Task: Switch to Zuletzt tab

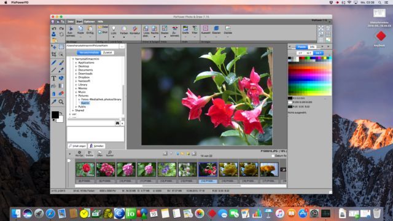Action: point(107,53)
